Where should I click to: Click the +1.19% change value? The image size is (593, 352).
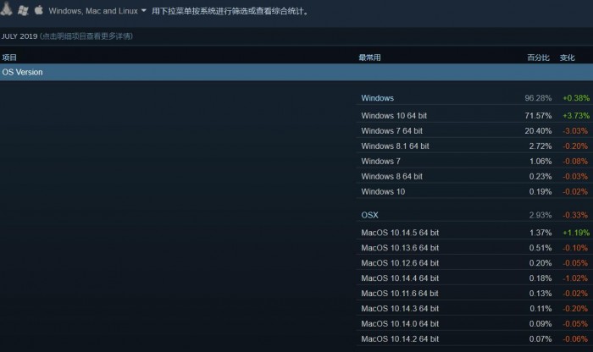pos(576,233)
